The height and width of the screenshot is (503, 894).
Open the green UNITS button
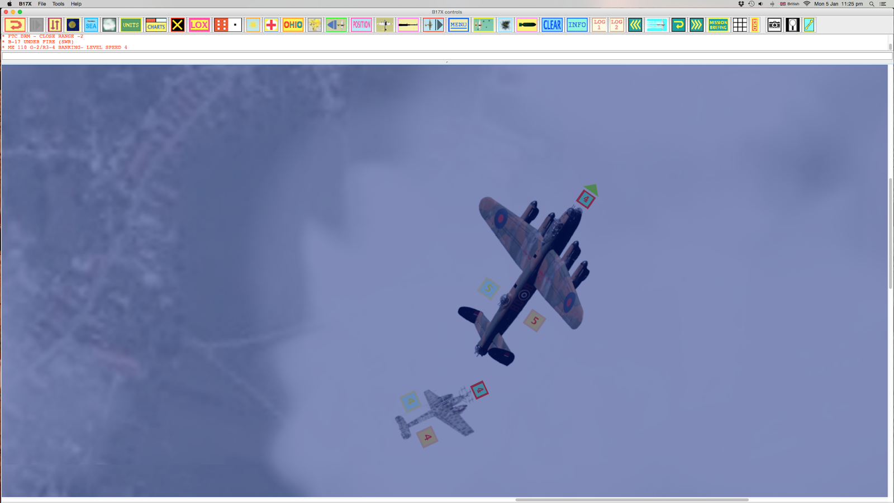pos(131,25)
